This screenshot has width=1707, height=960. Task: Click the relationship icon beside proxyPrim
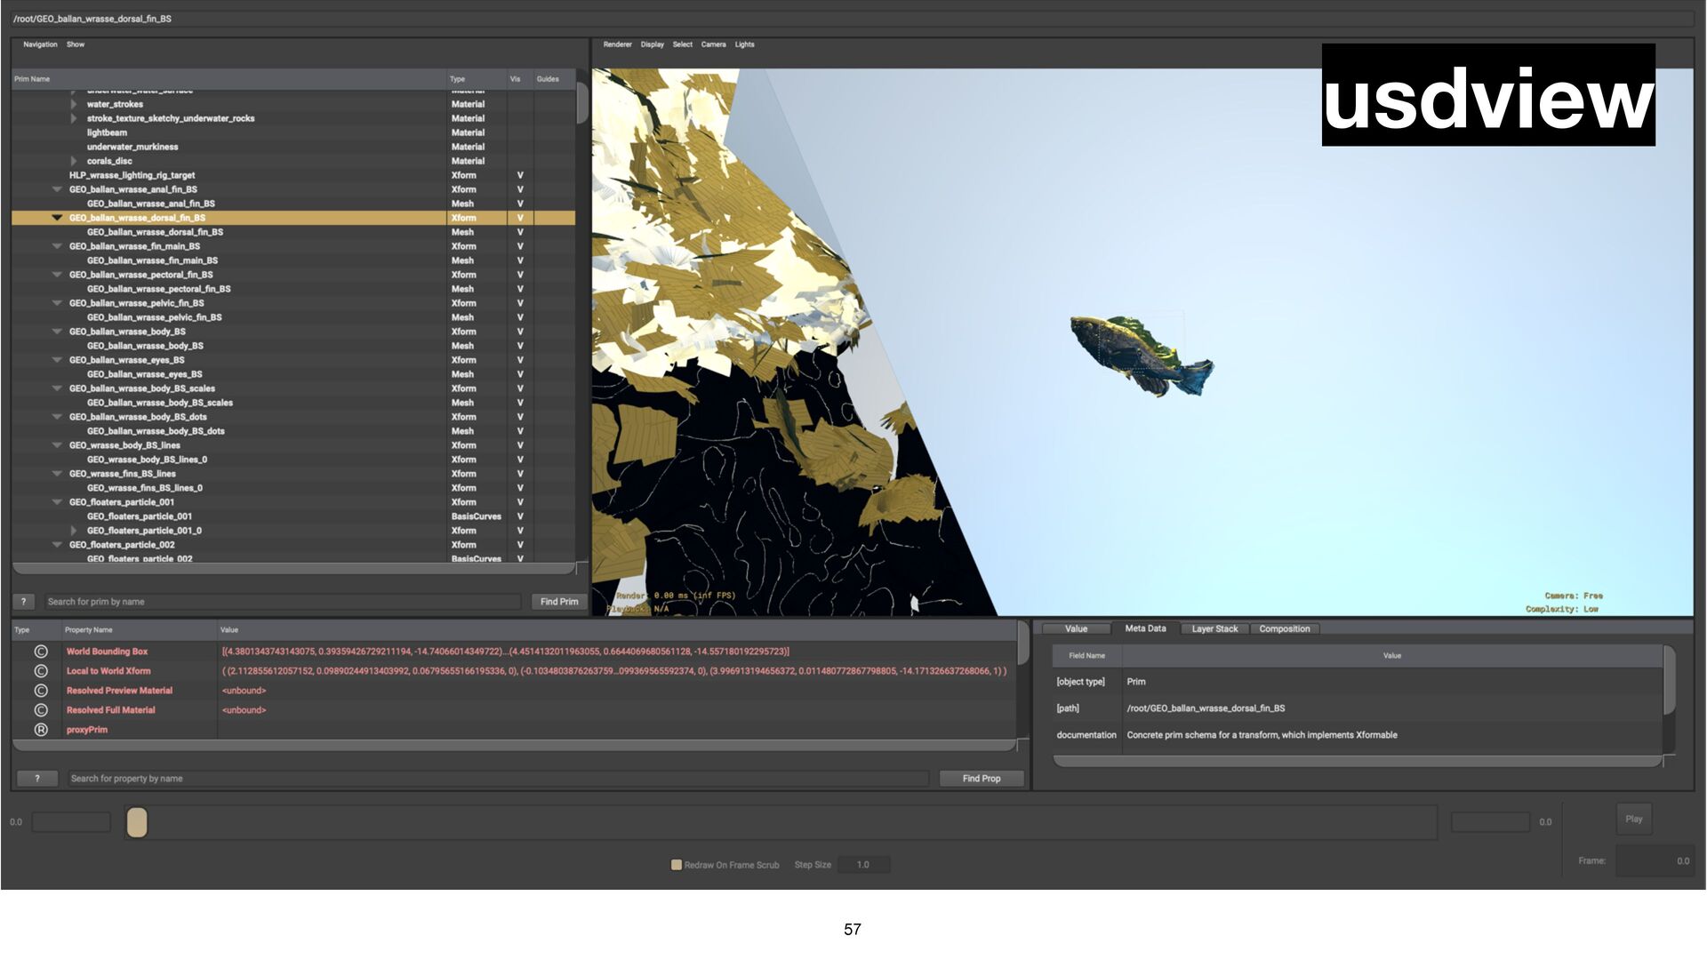tap(41, 730)
